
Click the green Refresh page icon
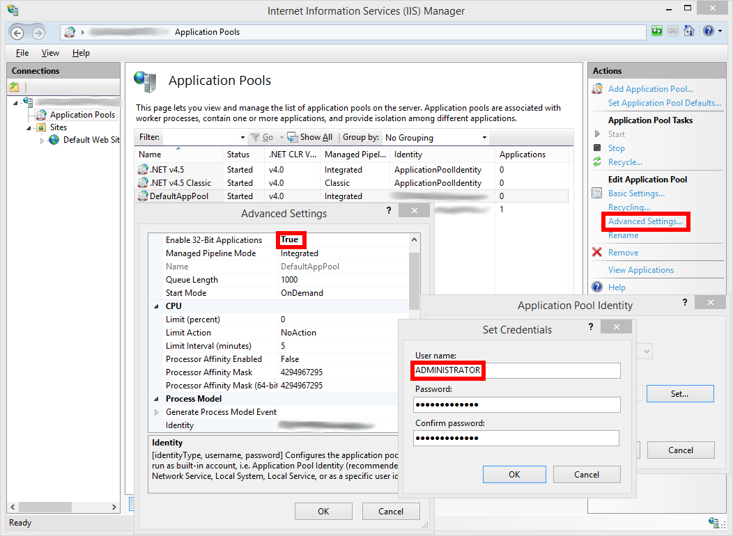point(656,31)
